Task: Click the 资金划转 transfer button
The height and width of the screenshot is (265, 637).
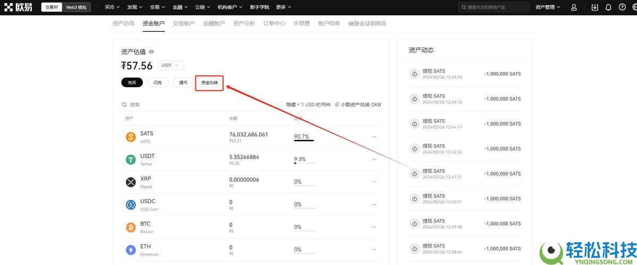Action: [209, 83]
